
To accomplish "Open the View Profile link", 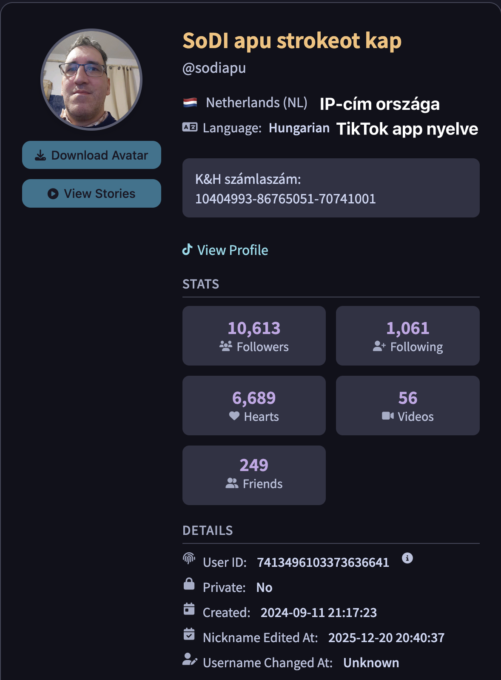I will [x=232, y=250].
